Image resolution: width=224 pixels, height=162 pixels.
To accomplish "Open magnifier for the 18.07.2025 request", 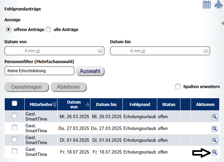I will pyautogui.click(x=215, y=153).
